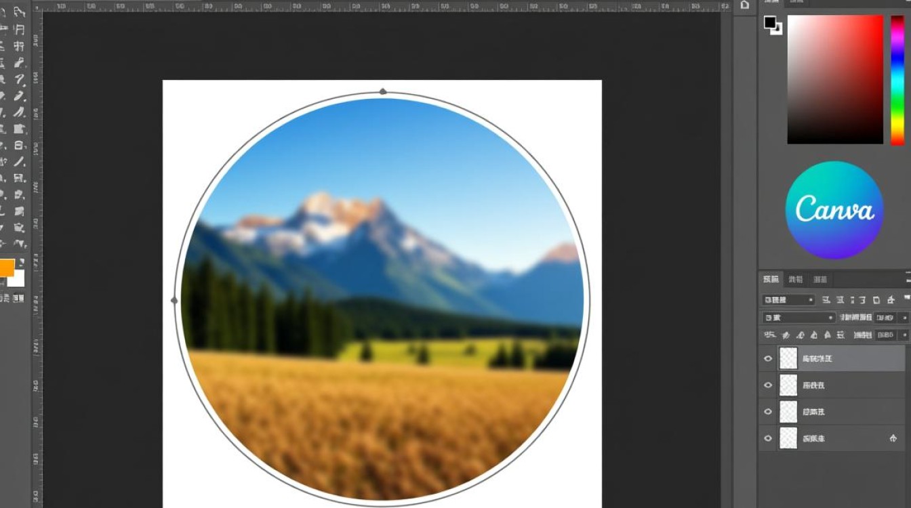Image resolution: width=911 pixels, height=508 pixels.
Task: Click the swap colors arrow above the white swatch
Action: [x=21, y=261]
